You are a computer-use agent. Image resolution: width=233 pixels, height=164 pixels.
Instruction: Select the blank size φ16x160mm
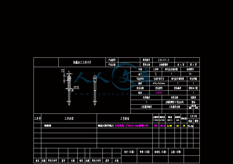coord(159,83)
